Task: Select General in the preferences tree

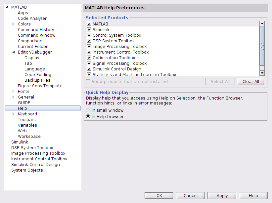Action: (26, 97)
